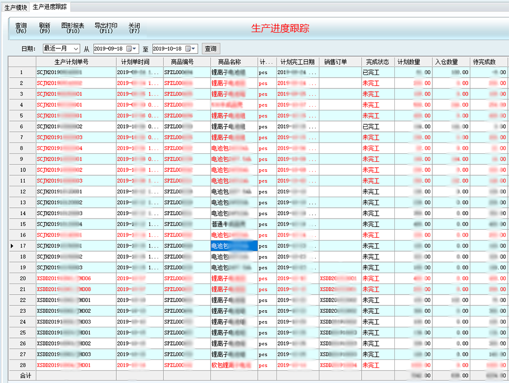Click the 查询(F6) toolbar button
The width and height of the screenshot is (509, 383).
point(21,28)
